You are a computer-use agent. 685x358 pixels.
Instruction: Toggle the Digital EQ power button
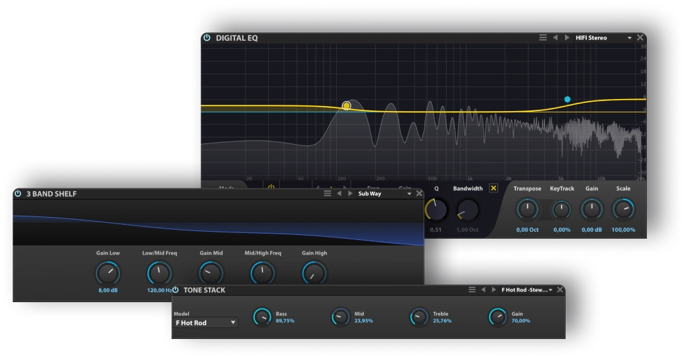[x=207, y=38]
